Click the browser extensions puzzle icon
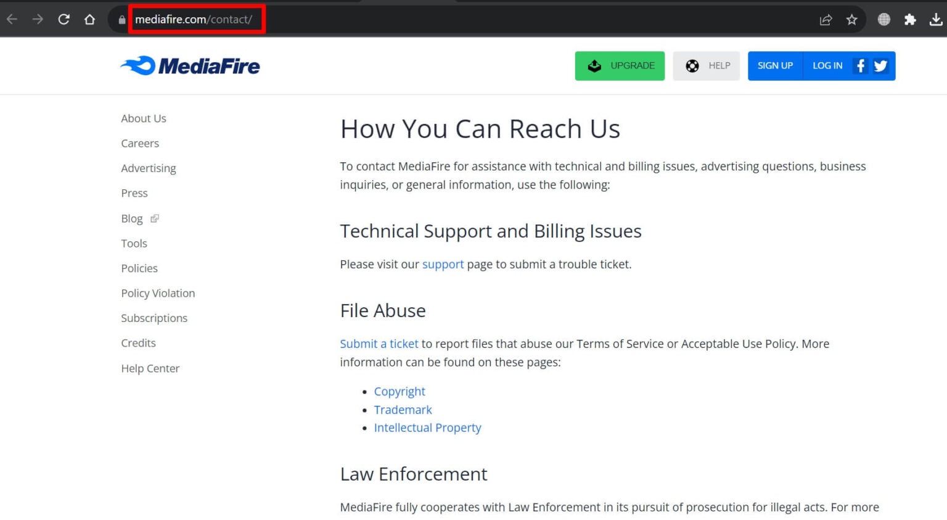This screenshot has height=520, width=947. click(910, 19)
